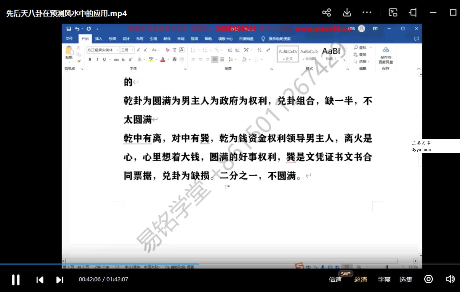Open the 选集 episode list
460x292 pixels.
[x=406, y=280]
